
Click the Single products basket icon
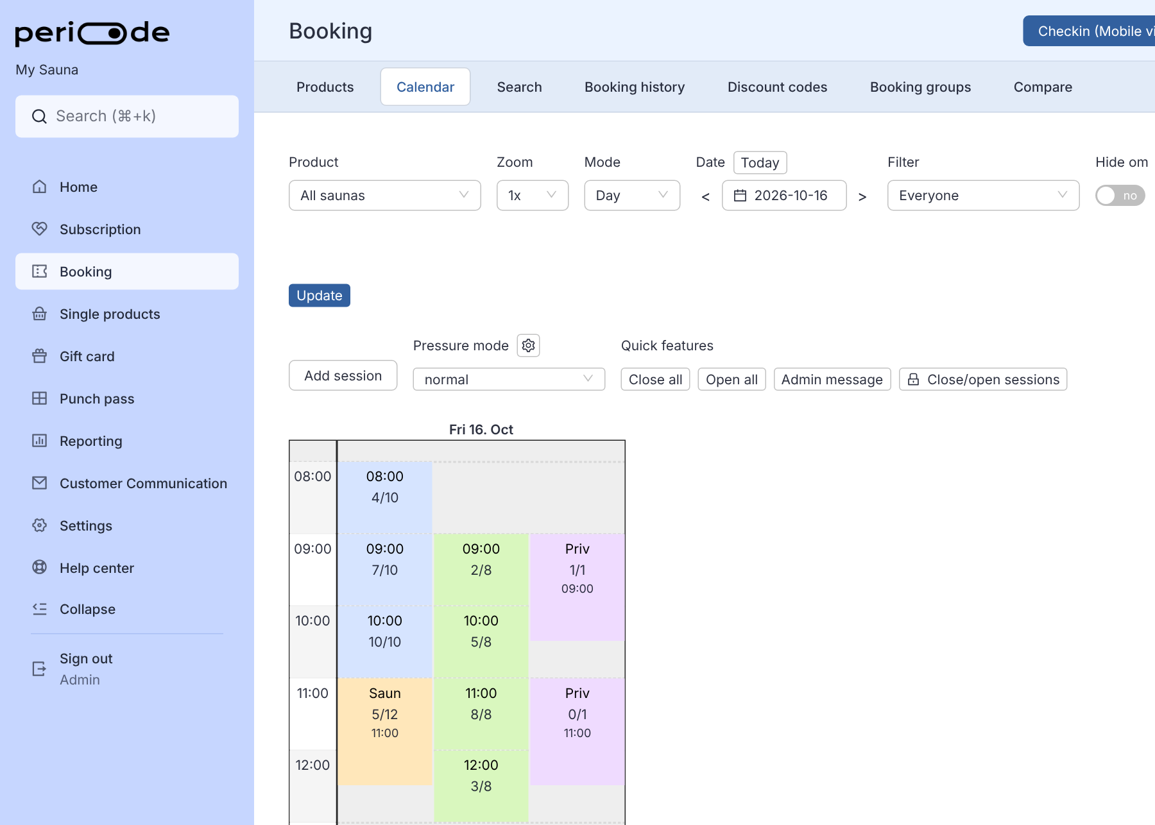40,314
